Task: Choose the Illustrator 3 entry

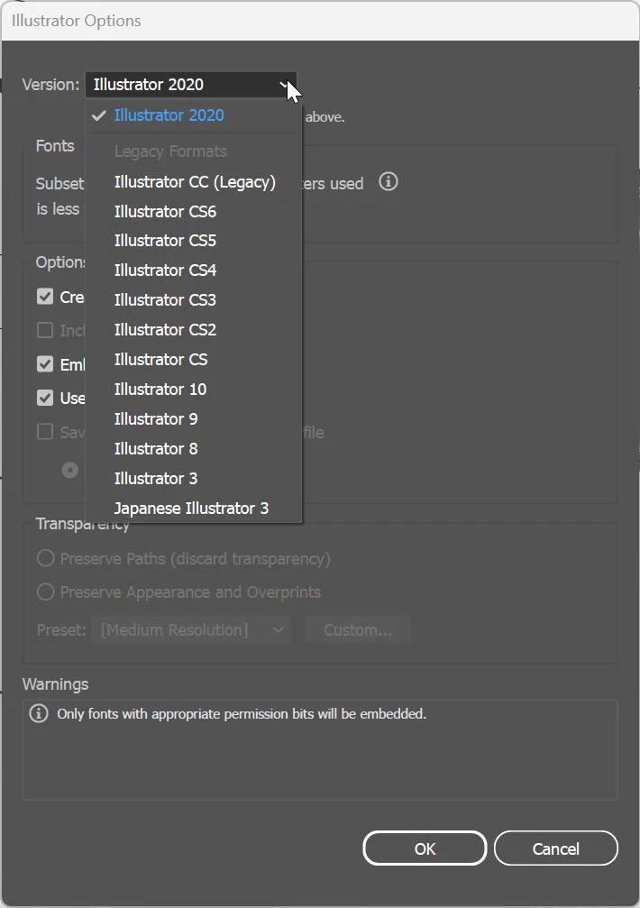Action: pos(193,478)
